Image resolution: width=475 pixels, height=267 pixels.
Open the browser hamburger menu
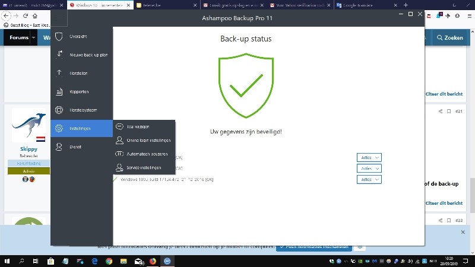pos(469,16)
